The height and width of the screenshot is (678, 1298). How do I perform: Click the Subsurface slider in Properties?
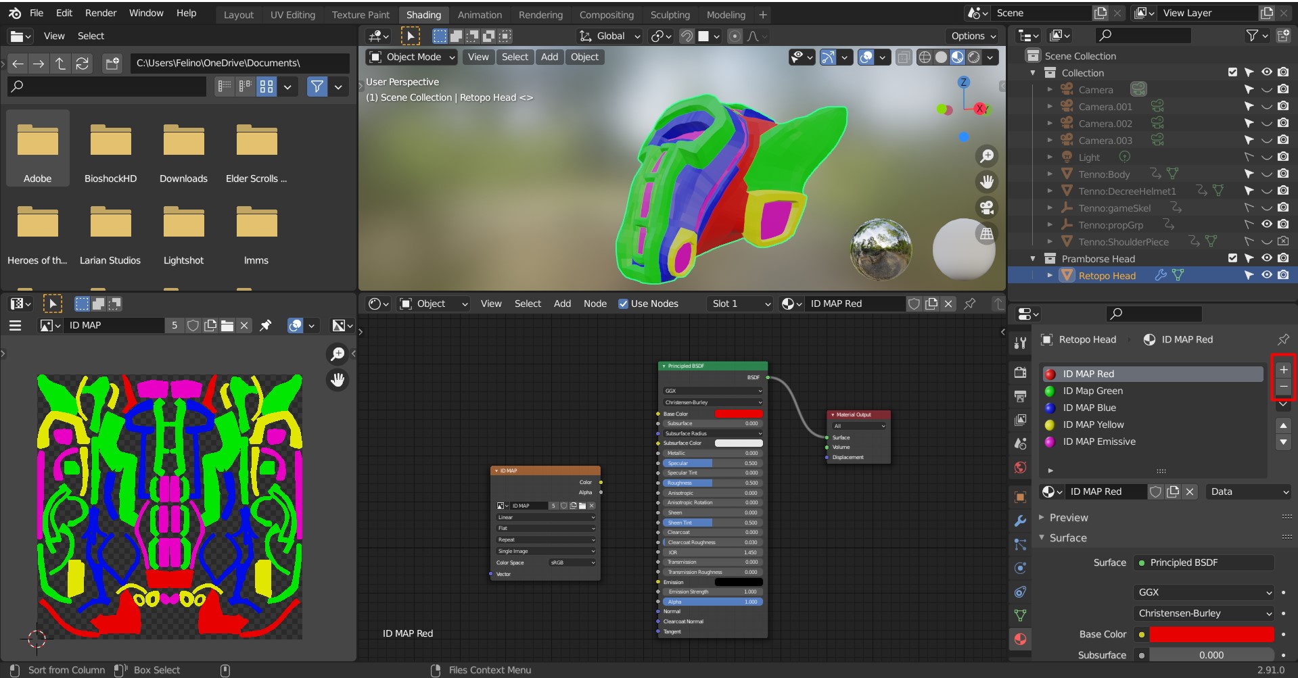point(1211,656)
